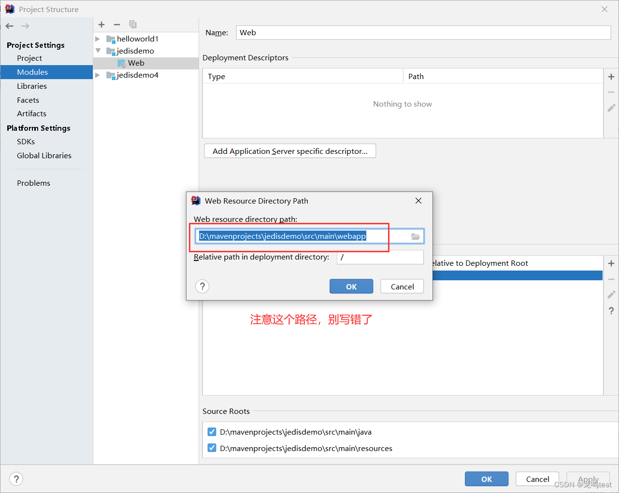Click the Project Settings heading
Image resolution: width=619 pixels, height=493 pixels.
click(36, 45)
